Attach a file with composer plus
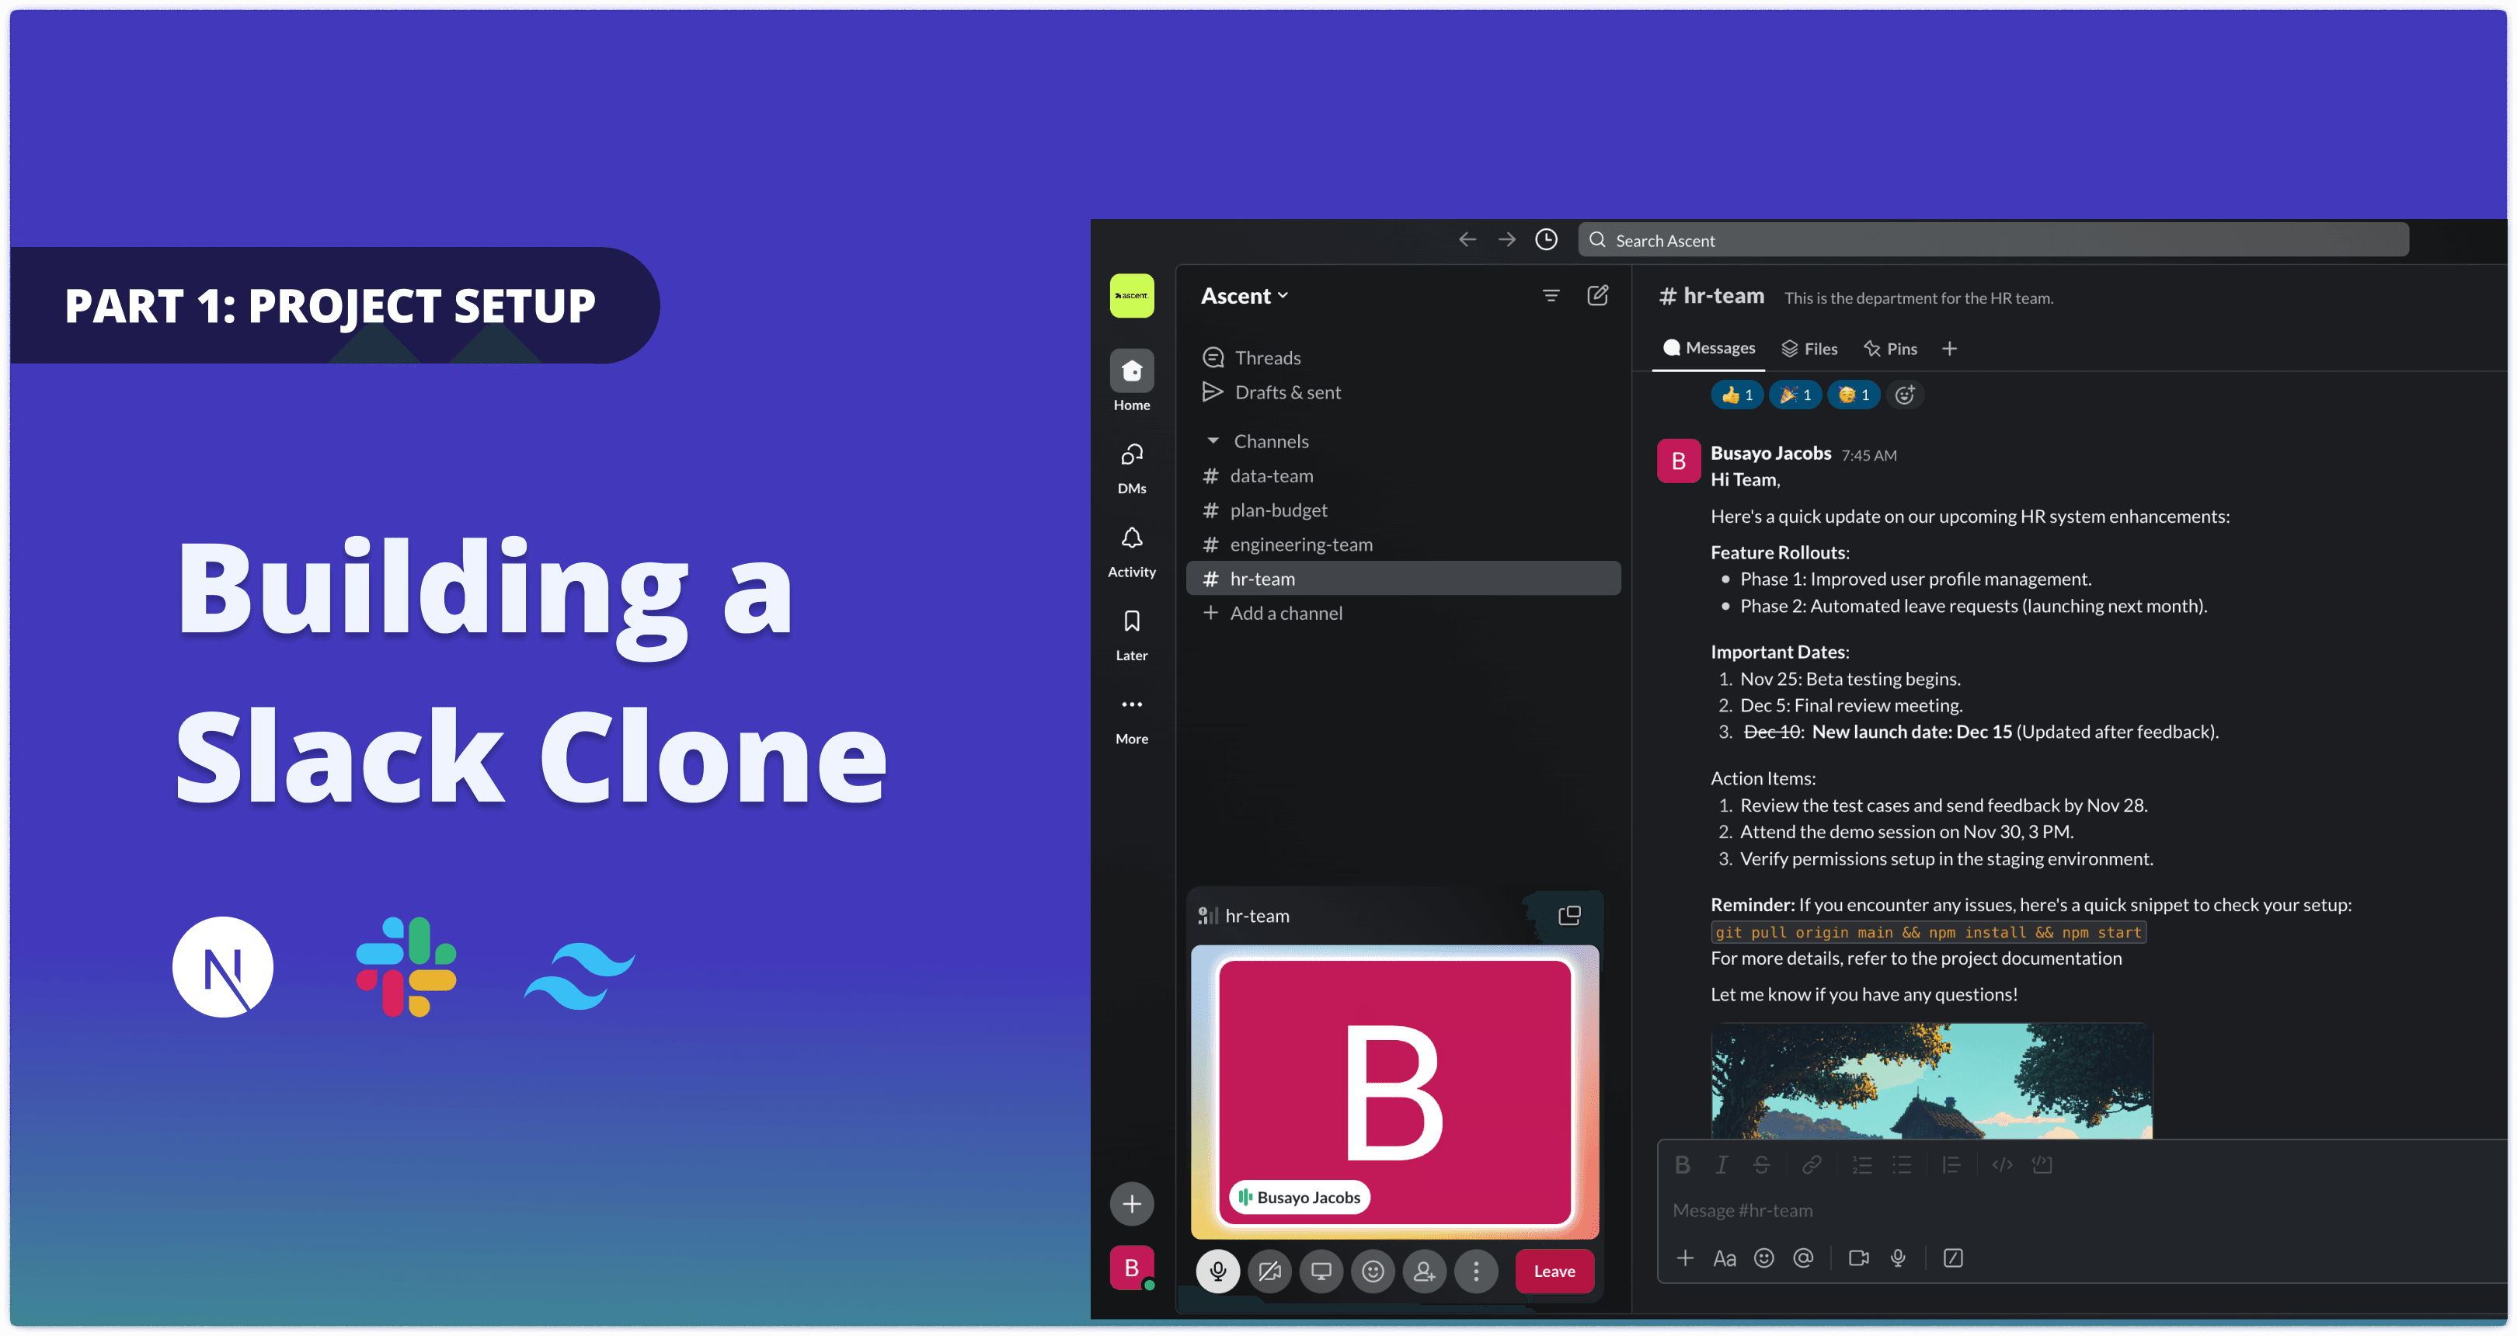Viewport: 2517px width, 1336px height. click(1684, 1258)
